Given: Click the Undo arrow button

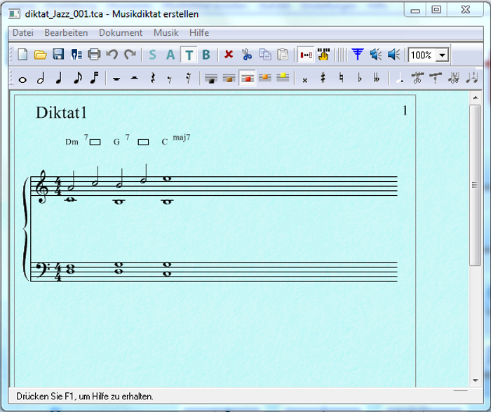Looking at the screenshot, I should click(112, 55).
